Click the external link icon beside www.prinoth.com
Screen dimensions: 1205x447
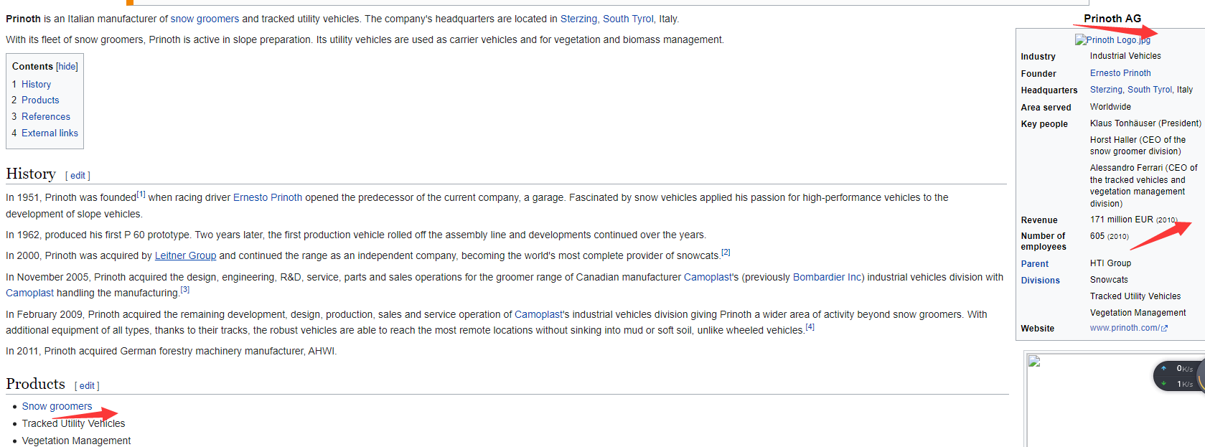pos(1165,329)
